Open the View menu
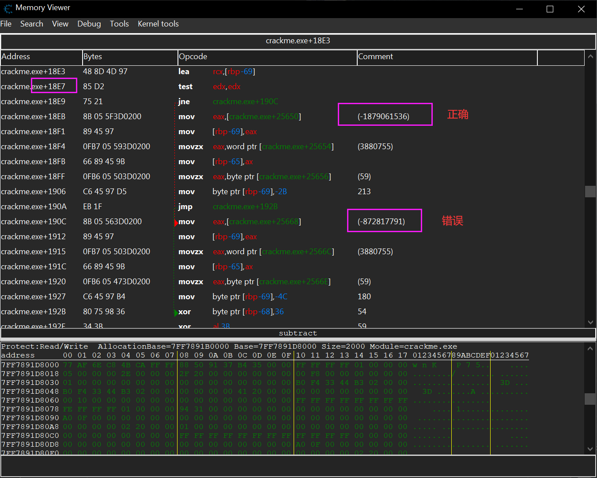 coord(60,24)
